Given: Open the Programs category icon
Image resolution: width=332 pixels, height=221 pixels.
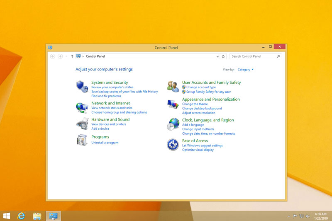Looking at the screenshot, I should 82,140.
